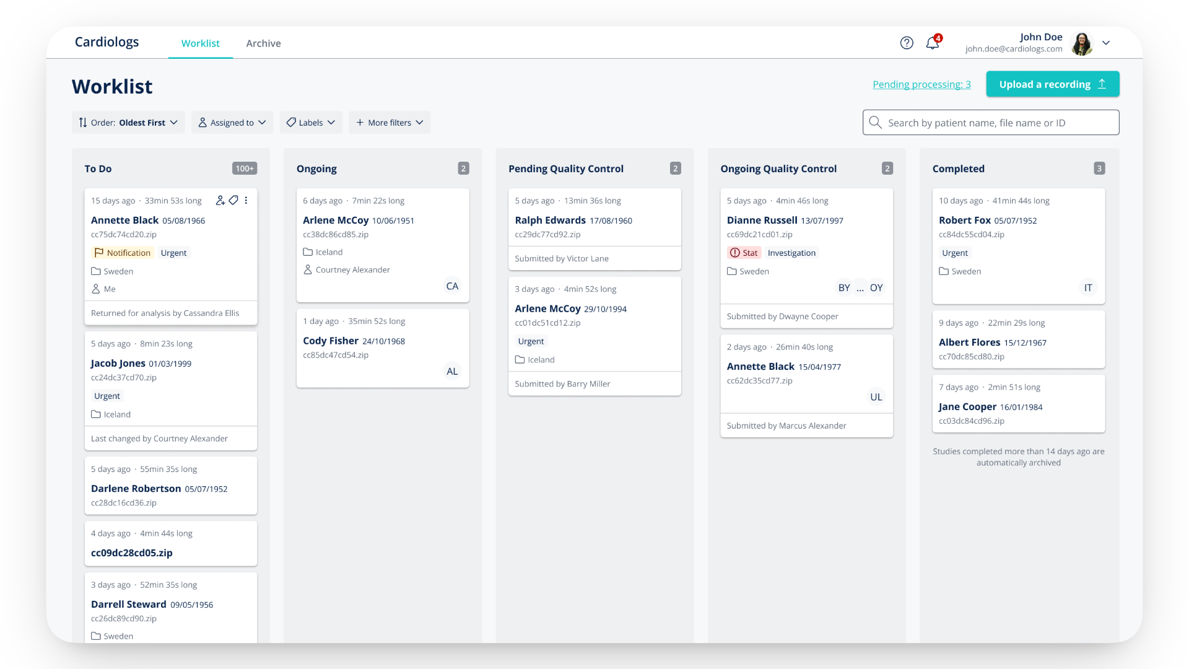The height and width of the screenshot is (669, 1189).
Task: Click the ellipsis between BY and OY badges
Action: (860, 288)
